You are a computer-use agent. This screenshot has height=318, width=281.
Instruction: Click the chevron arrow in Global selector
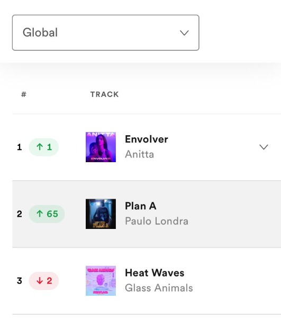(x=184, y=33)
